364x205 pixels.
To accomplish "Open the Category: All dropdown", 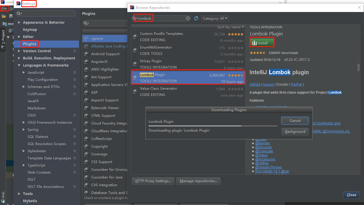I will coord(215,18).
